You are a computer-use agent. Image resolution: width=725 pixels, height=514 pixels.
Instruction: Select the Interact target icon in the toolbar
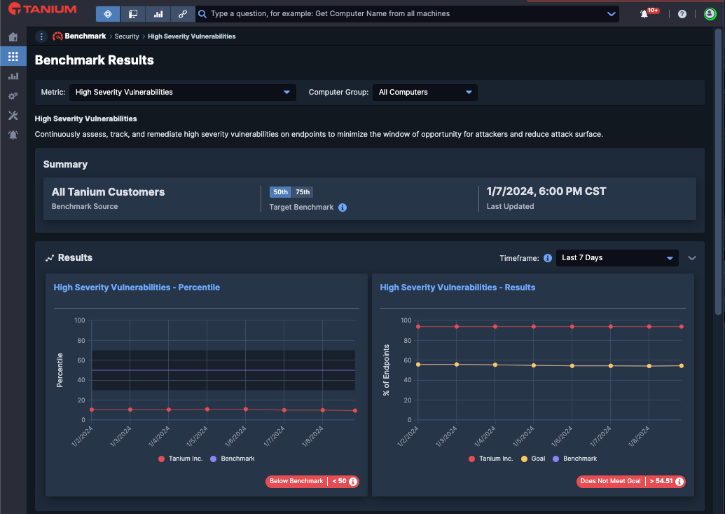tap(108, 14)
